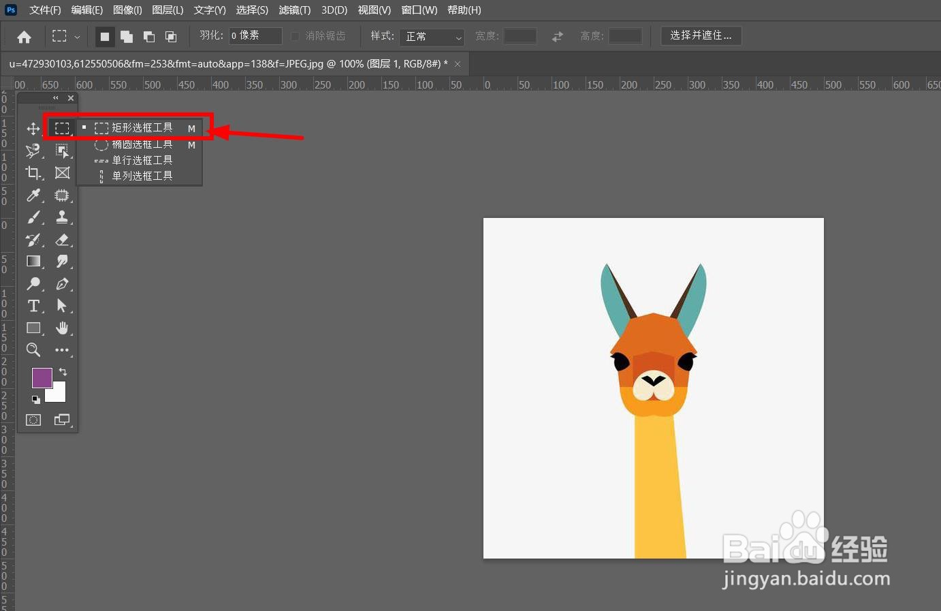Select the Rectangular Marquee tool in the toolbox
The image size is (941, 611).
62,128
